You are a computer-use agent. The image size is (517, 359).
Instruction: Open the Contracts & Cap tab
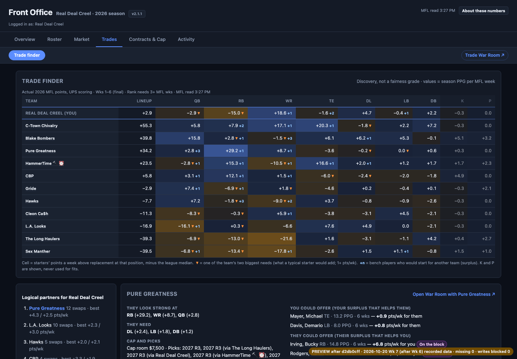(147, 39)
